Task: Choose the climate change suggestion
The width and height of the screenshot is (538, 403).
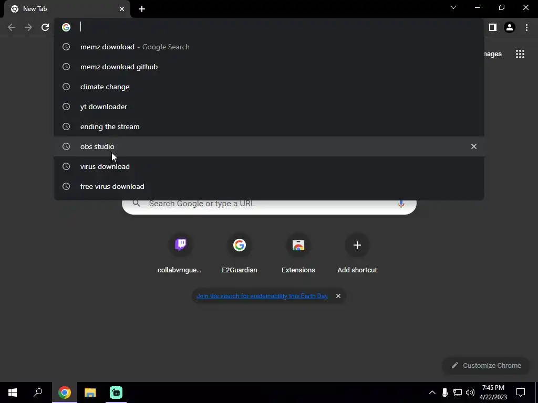Action: pyautogui.click(x=269, y=87)
